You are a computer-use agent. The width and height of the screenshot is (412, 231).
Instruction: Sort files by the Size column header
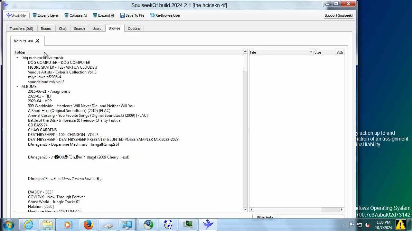click(324, 52)
